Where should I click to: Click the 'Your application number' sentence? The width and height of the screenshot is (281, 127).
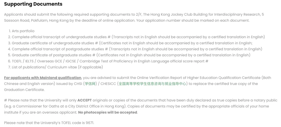(193, 20)
